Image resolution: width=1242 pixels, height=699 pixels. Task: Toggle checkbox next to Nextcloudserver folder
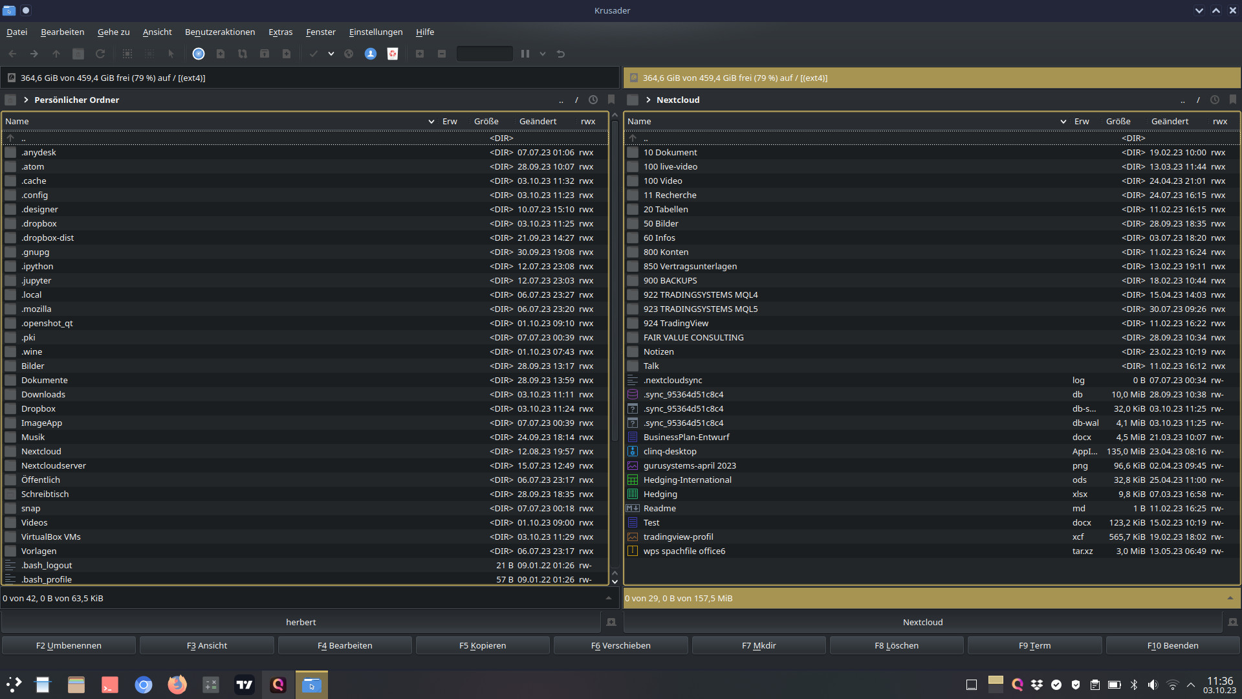[10, 466]
